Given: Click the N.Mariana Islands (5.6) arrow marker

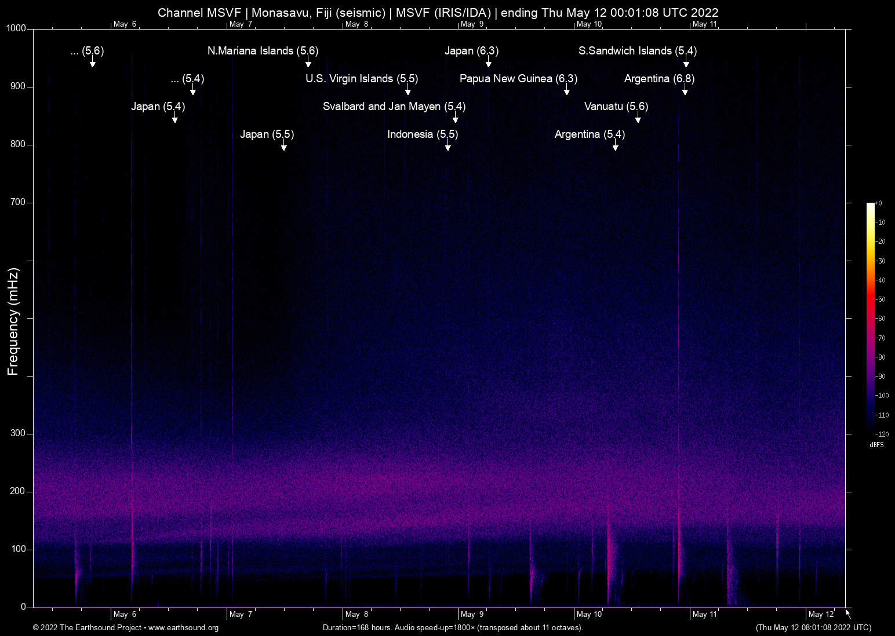Looking at the screenshot, I should (x=307, y=64).
